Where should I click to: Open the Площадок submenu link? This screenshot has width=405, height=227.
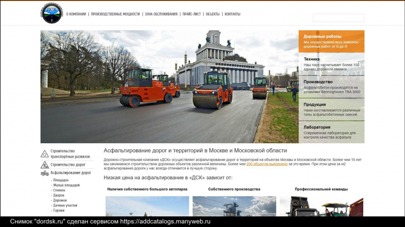pyautogui.click(x=61, y=180)
